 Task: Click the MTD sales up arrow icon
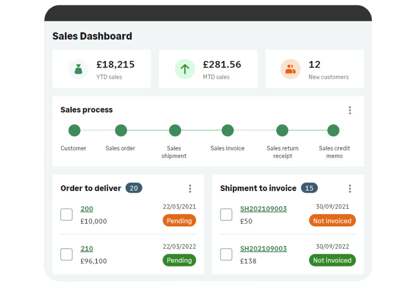pos(185,69)
